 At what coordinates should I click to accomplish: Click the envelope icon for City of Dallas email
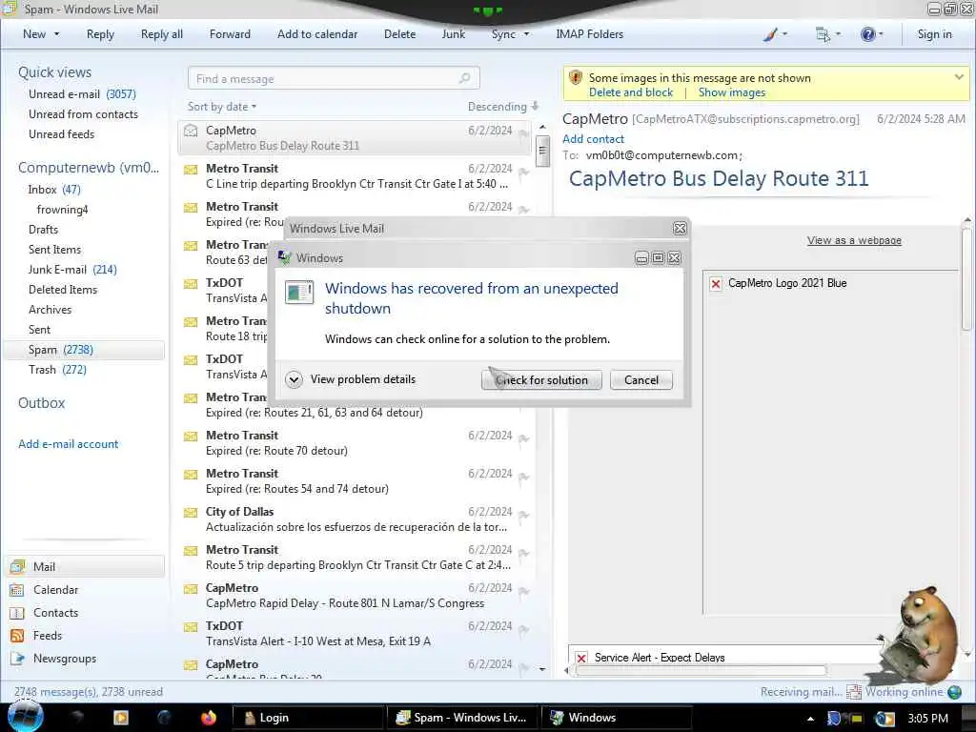191,512
